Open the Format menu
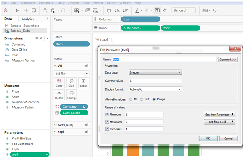This screenshot has width=244, height=158. (x=98, y=3)
